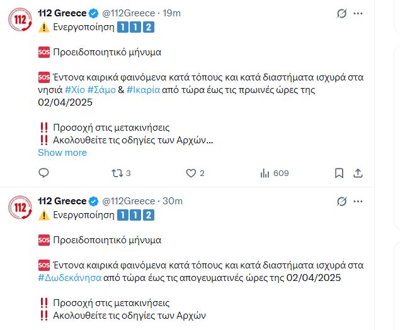View analytics for the 609 views count
The width and height of the screenshot is (400, 330).
pos(265,173)
